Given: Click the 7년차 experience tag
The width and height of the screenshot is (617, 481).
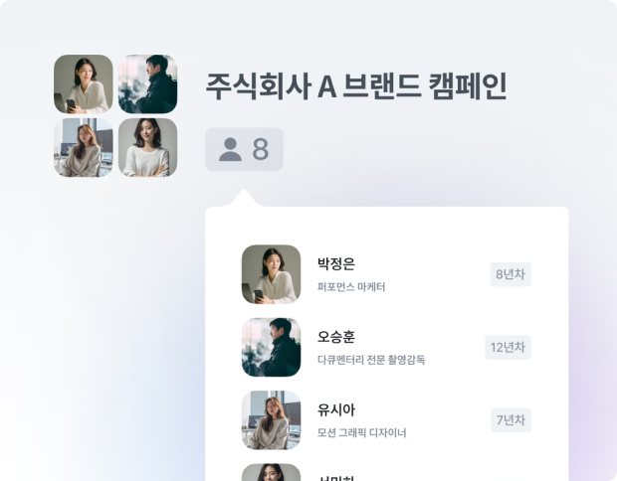Looking at the screenshot, I should (511, 420).
